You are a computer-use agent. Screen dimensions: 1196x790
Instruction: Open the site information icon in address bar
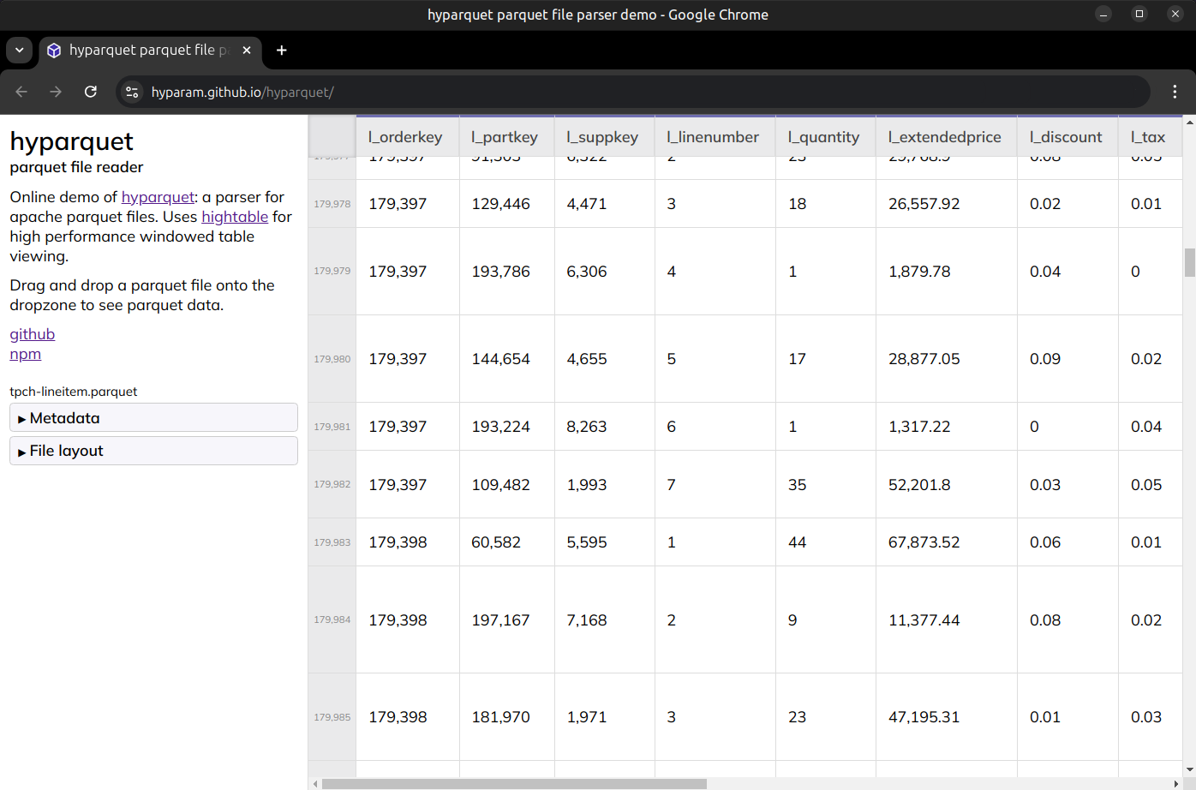tap(132, 92)
